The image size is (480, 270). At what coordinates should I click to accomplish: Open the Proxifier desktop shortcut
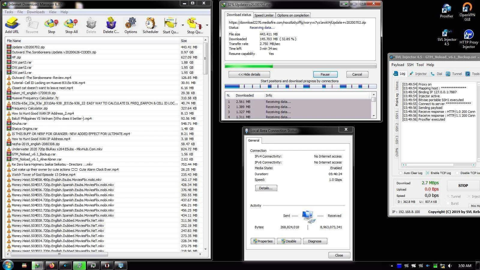tap(446, 11)
